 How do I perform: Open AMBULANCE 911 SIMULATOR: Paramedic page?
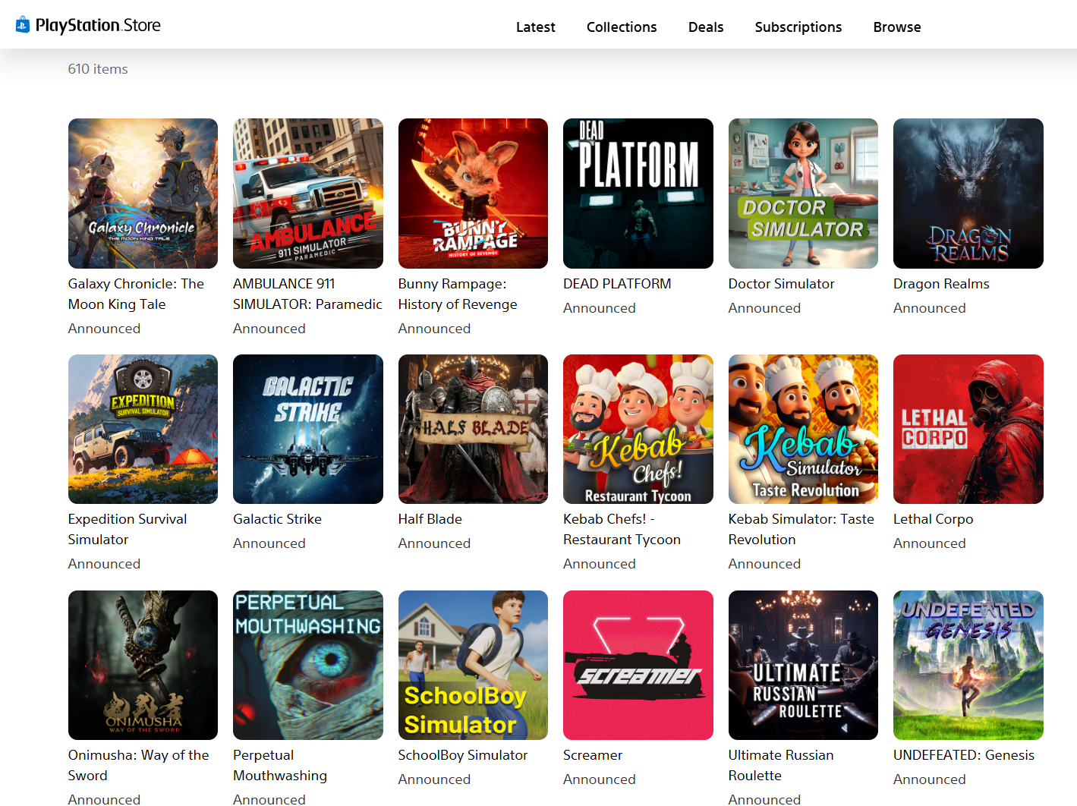point(307,193)
